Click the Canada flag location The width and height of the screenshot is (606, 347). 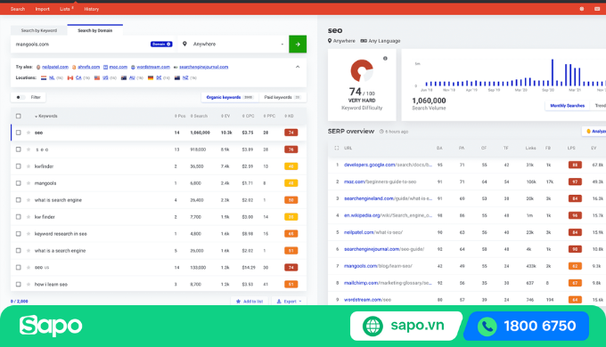pos(70,77)
